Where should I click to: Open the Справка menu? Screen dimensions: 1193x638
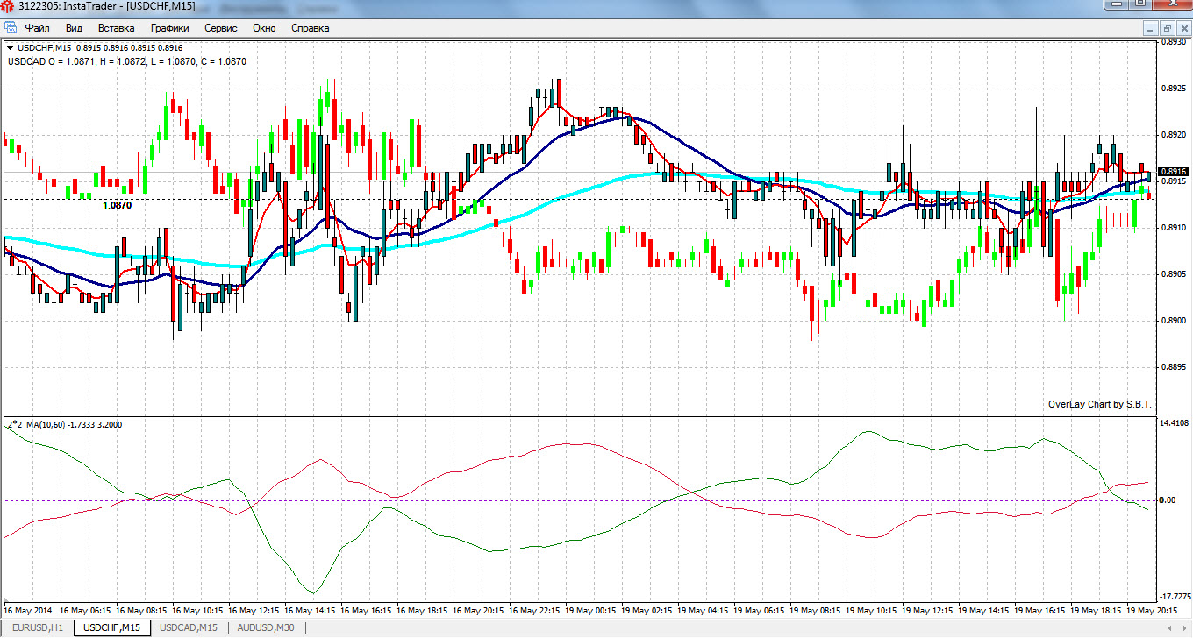pos(310,28)
